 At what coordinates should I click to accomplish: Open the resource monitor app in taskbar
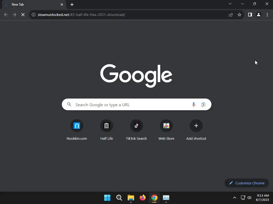166,198
